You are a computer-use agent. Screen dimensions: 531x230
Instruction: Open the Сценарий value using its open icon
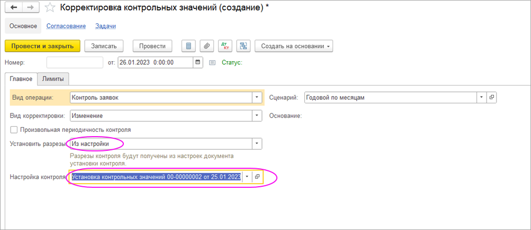pos(491,98)
